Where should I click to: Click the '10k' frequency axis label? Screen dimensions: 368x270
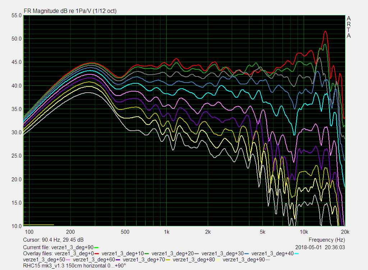(x=304, y=232)
